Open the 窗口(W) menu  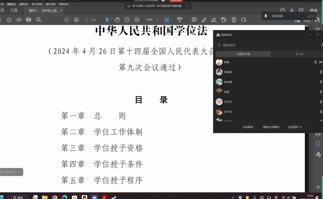point(50,4)
